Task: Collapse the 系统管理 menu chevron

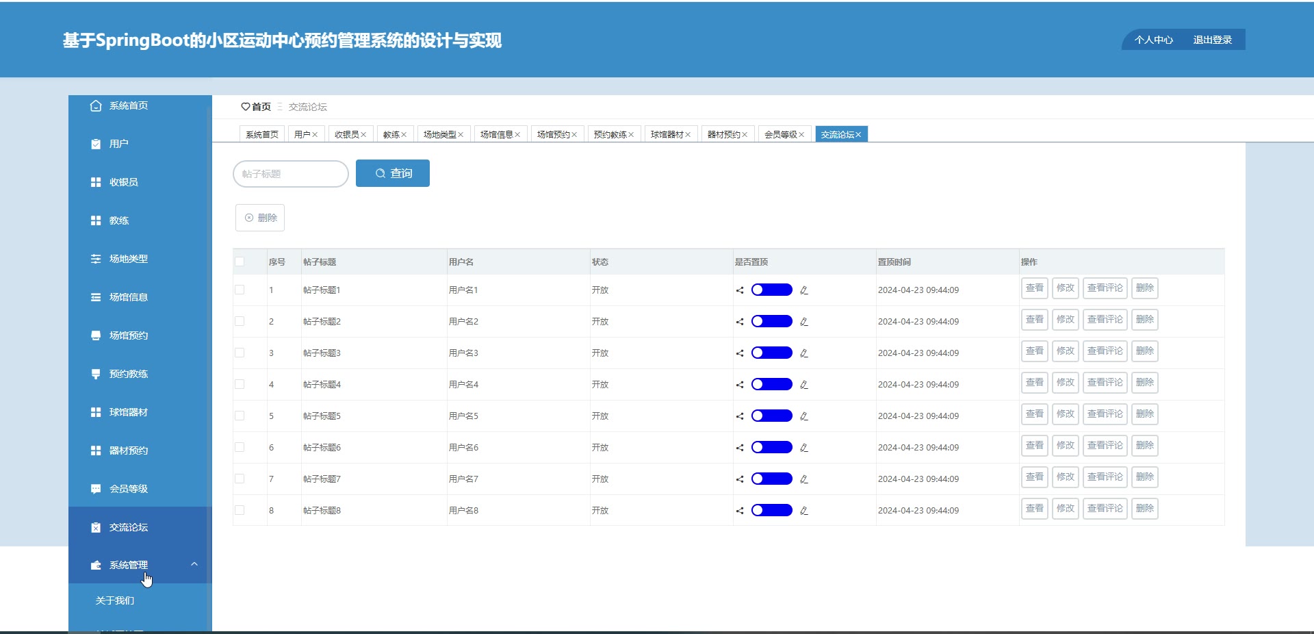Action: pyautogui.click(x=194, y=564)
